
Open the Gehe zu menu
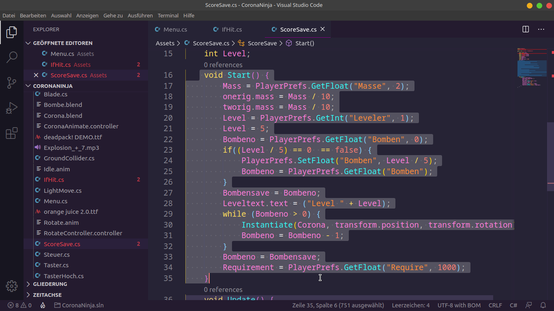click(x=113, y=15)
